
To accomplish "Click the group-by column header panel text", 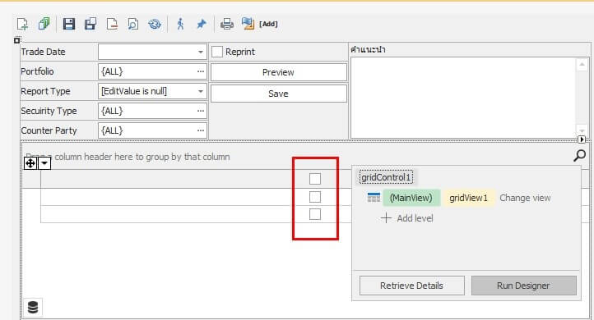I will [x=128, y=157].
